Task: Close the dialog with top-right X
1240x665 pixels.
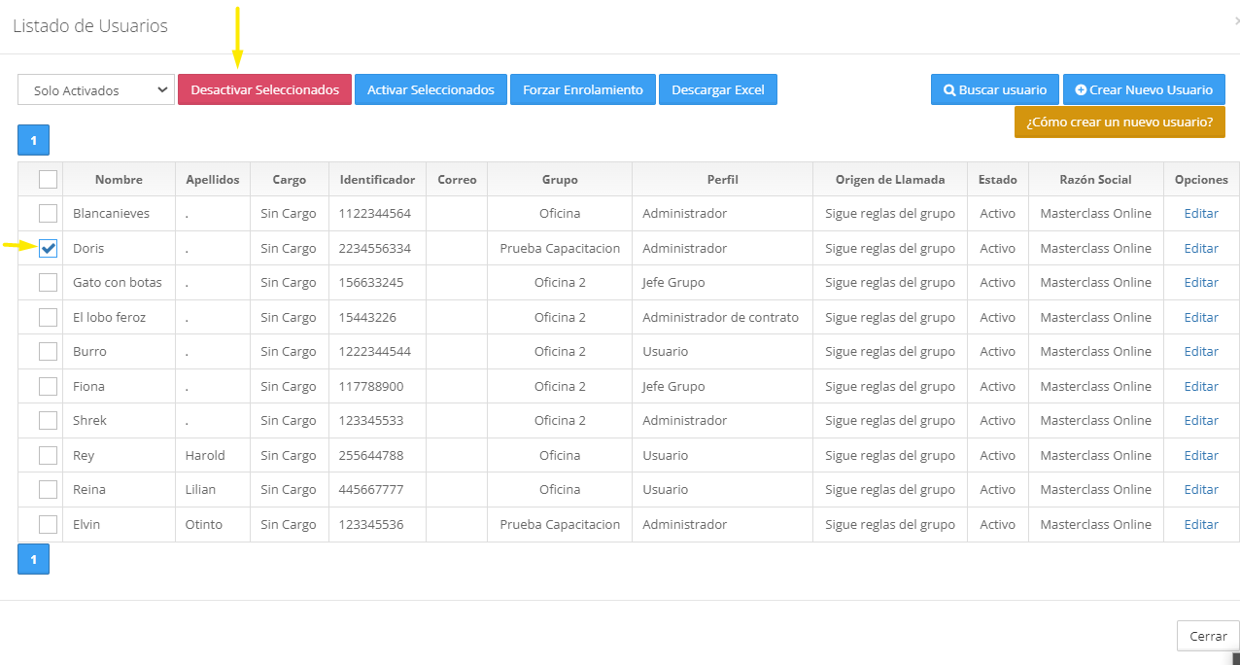Action: click(x=1235, y=19)
